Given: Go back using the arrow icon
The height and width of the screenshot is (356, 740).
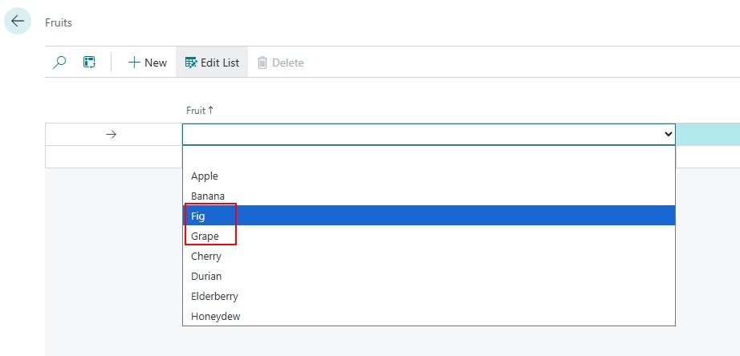Looking at the screenshot, I should pos(18,21).
